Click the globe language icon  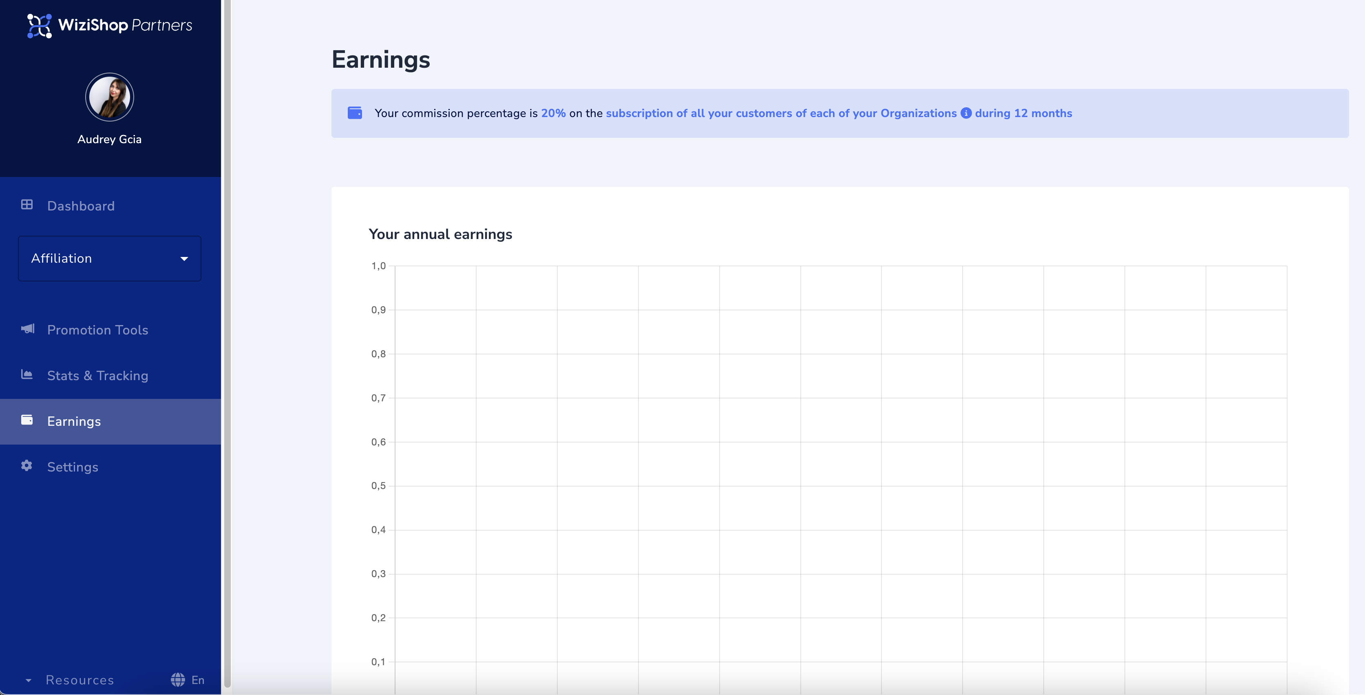tap(178, 680)
